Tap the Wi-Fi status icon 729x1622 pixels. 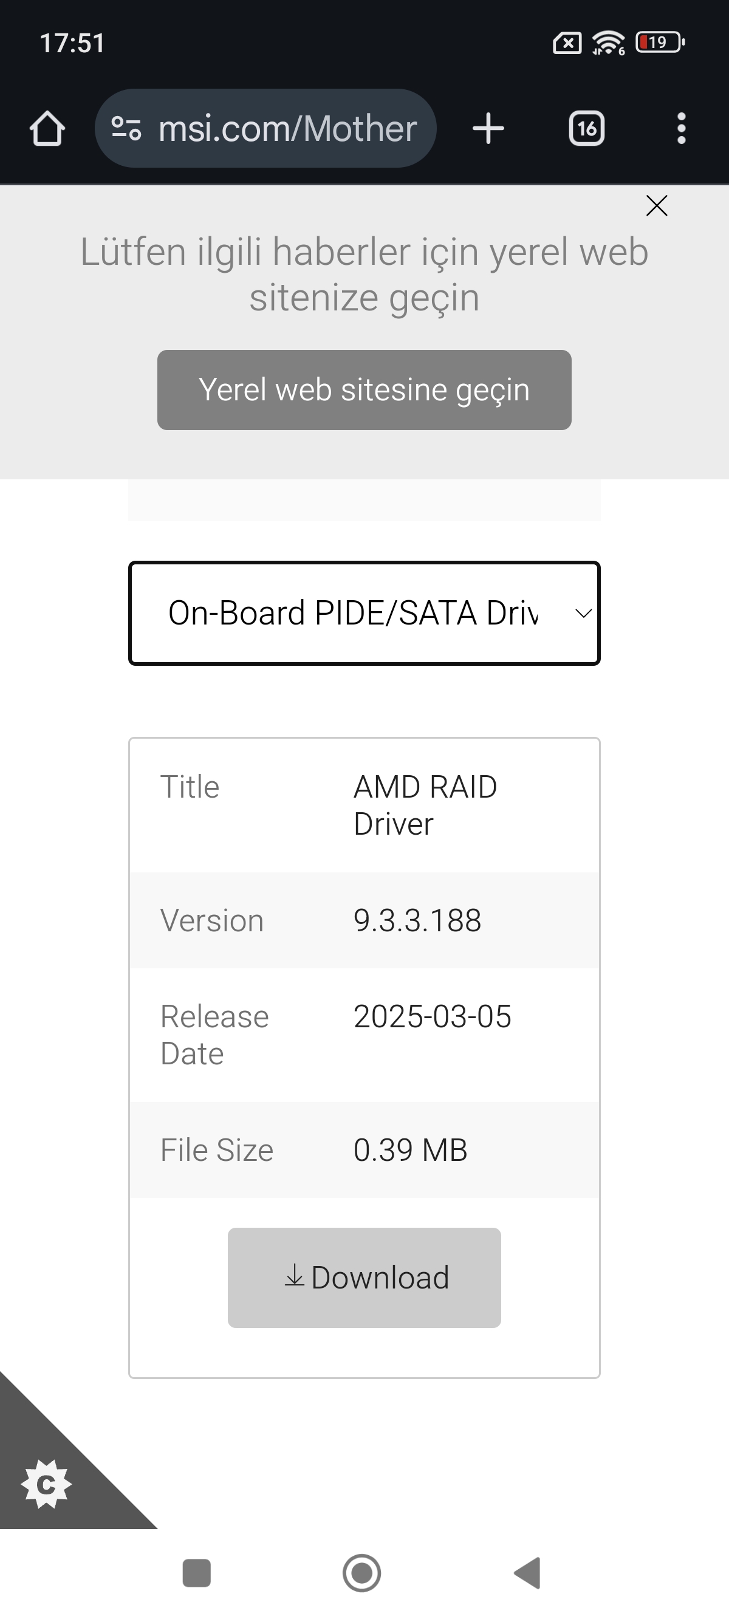(x=608, y=42)
